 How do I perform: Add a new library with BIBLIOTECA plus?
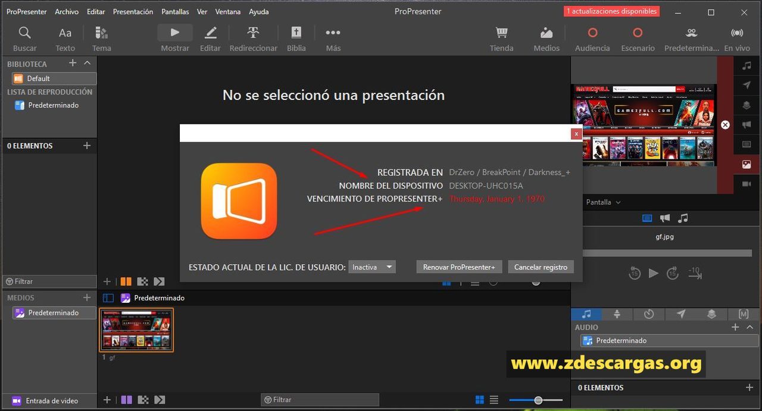point(73,63)
